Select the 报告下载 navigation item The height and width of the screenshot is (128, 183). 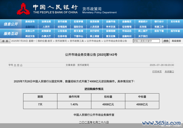tap(159, 31)
